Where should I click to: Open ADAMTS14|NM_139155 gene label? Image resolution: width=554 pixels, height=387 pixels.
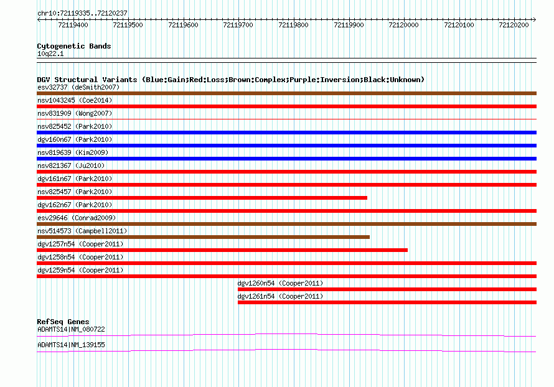(71, 345)
